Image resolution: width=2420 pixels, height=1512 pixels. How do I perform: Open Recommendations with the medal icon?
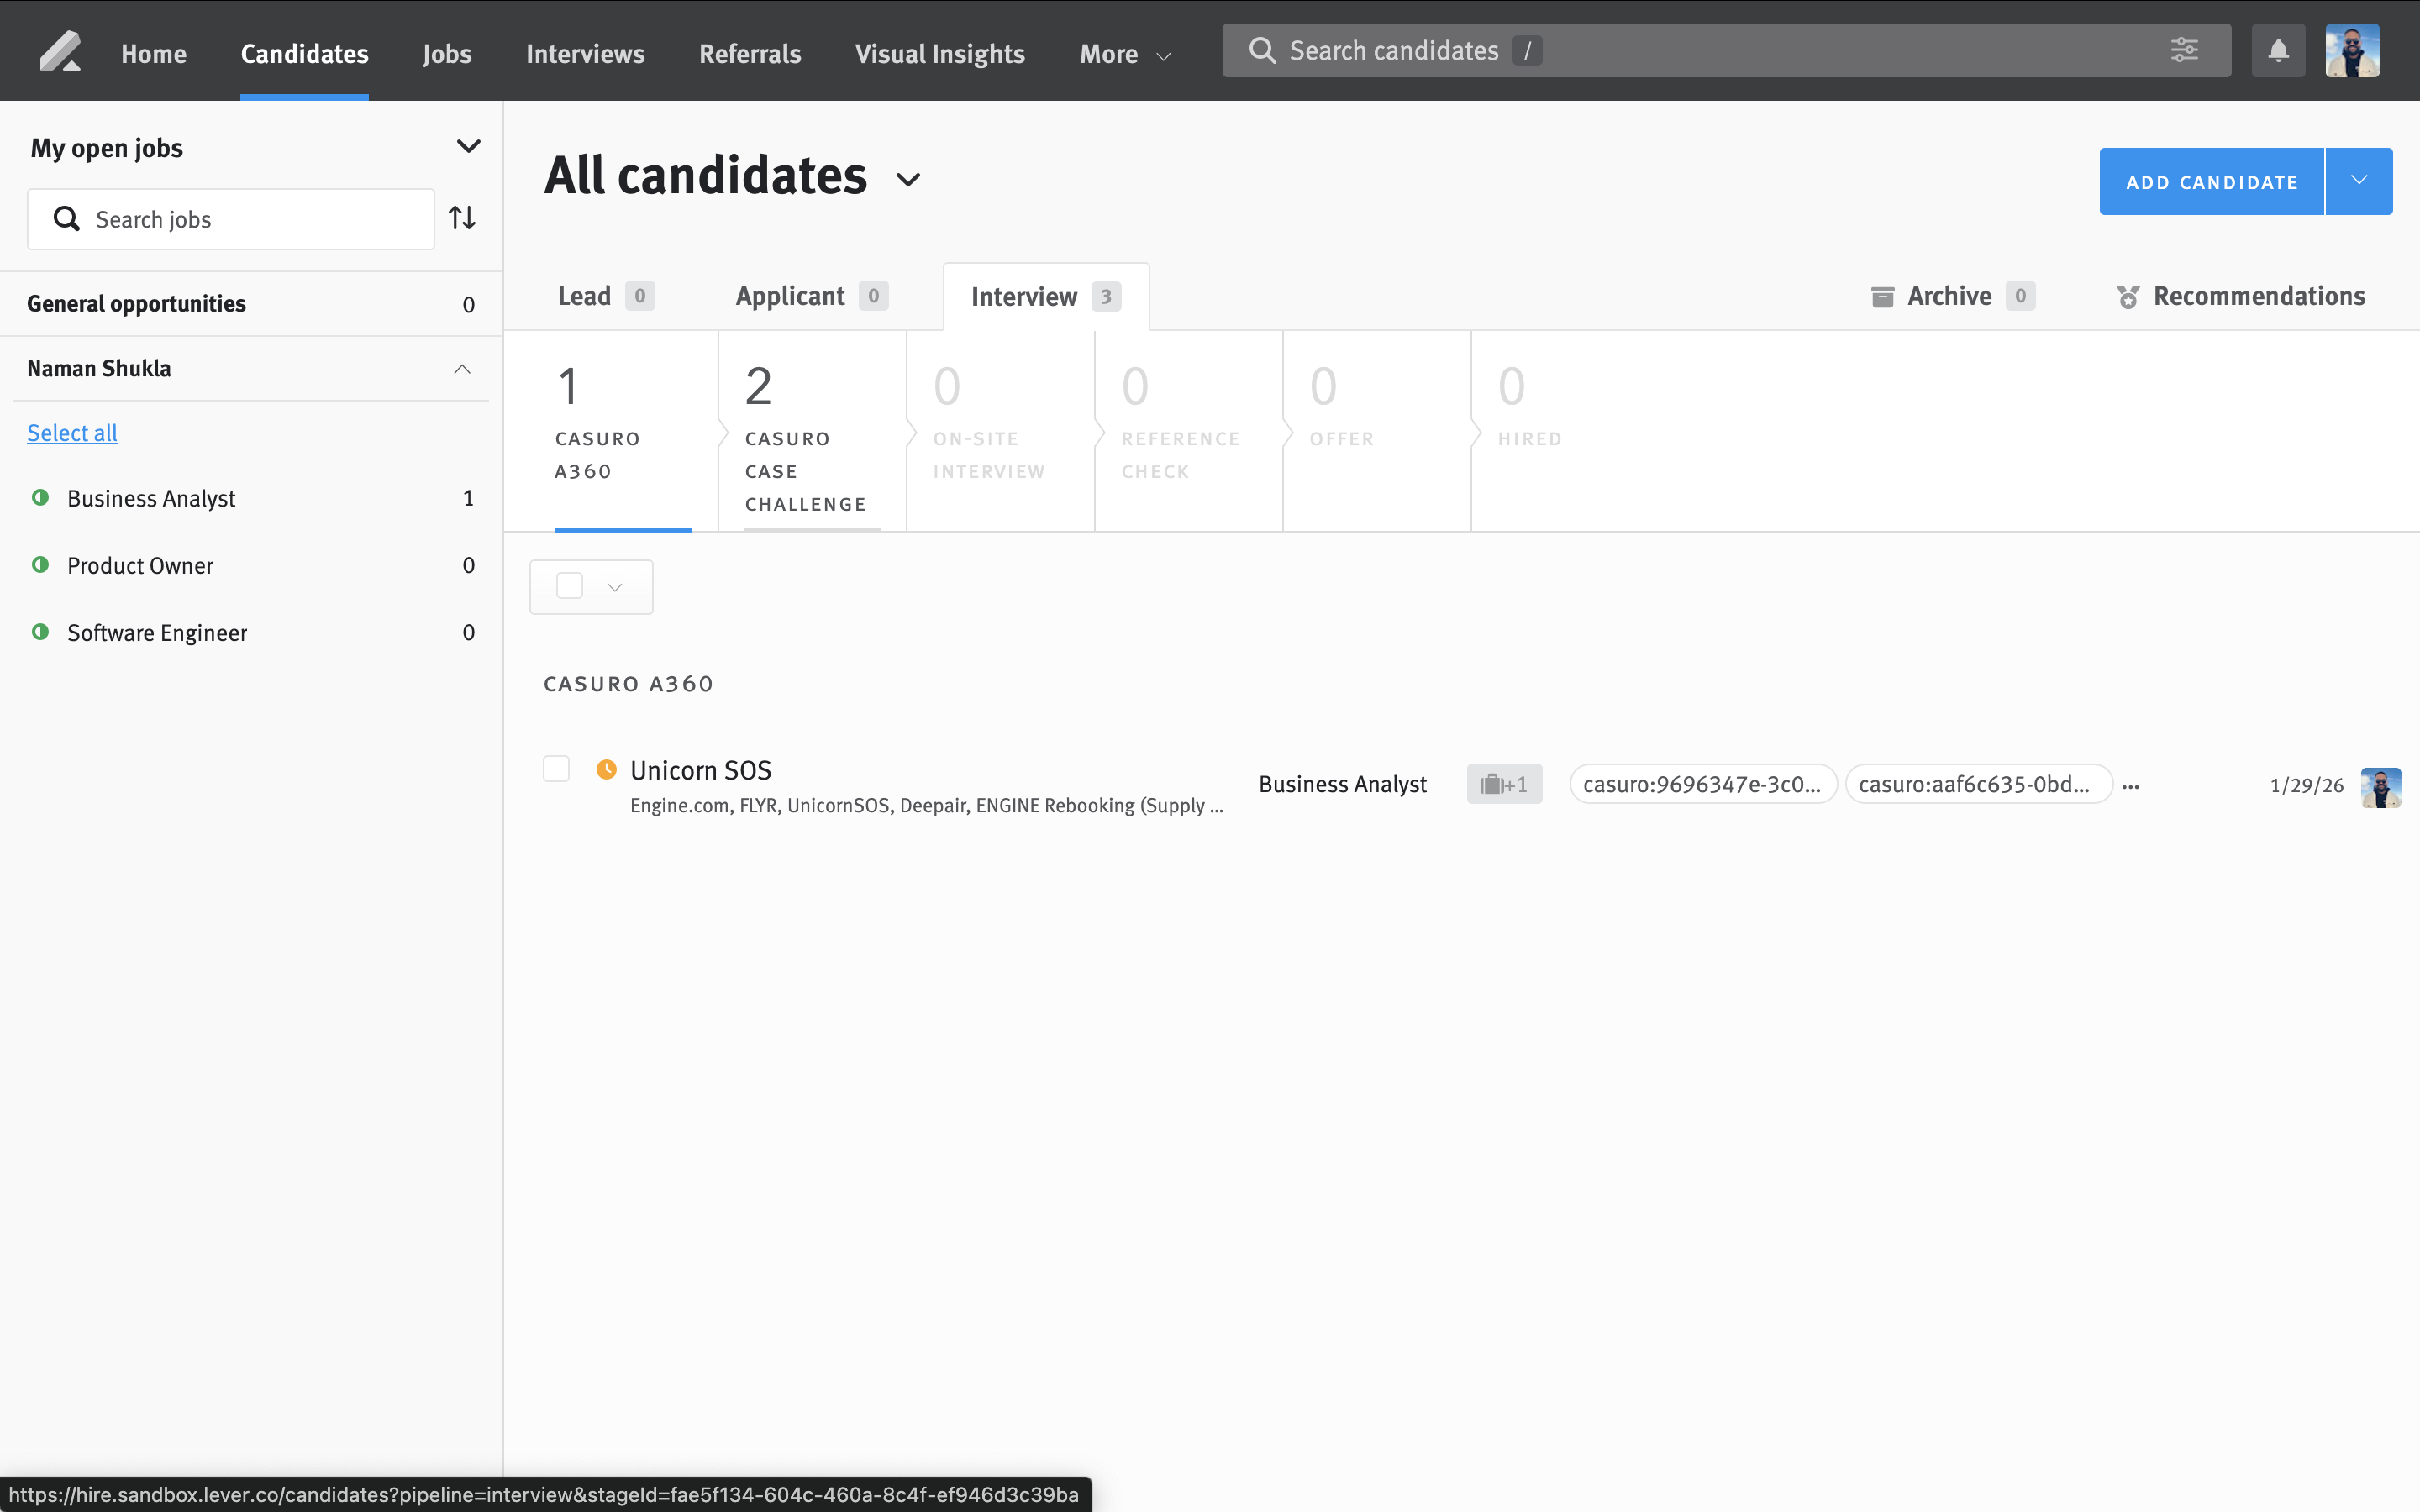[2240, 296]
